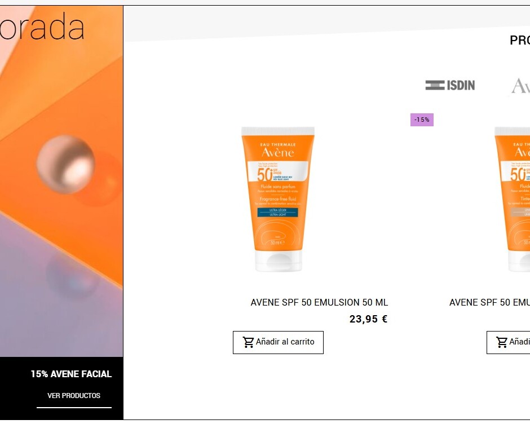Viewport: 530px width, 424px height.
Task: Click the PRO section heading at top right
Action: coord(520,40)
